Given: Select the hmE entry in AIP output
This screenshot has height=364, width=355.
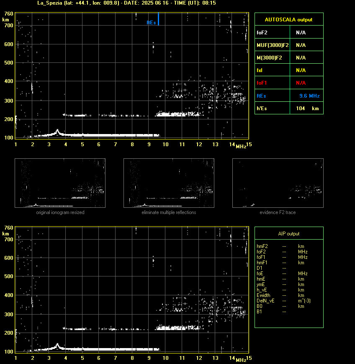Looking at the screenshot, I should (x=261, y=279).
